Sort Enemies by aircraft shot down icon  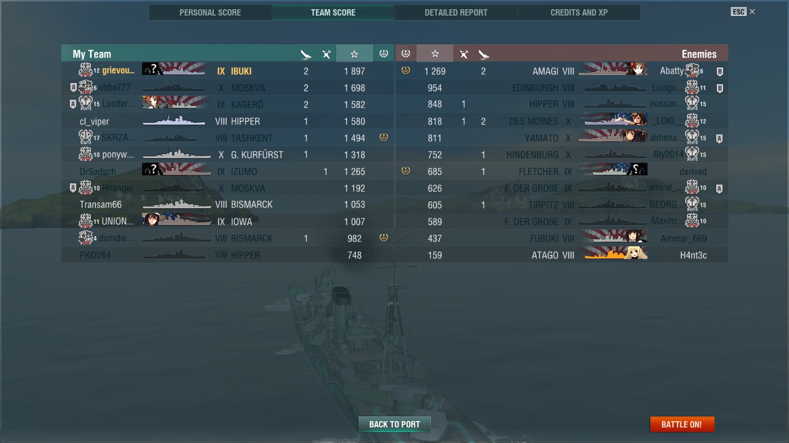point(464,54)
